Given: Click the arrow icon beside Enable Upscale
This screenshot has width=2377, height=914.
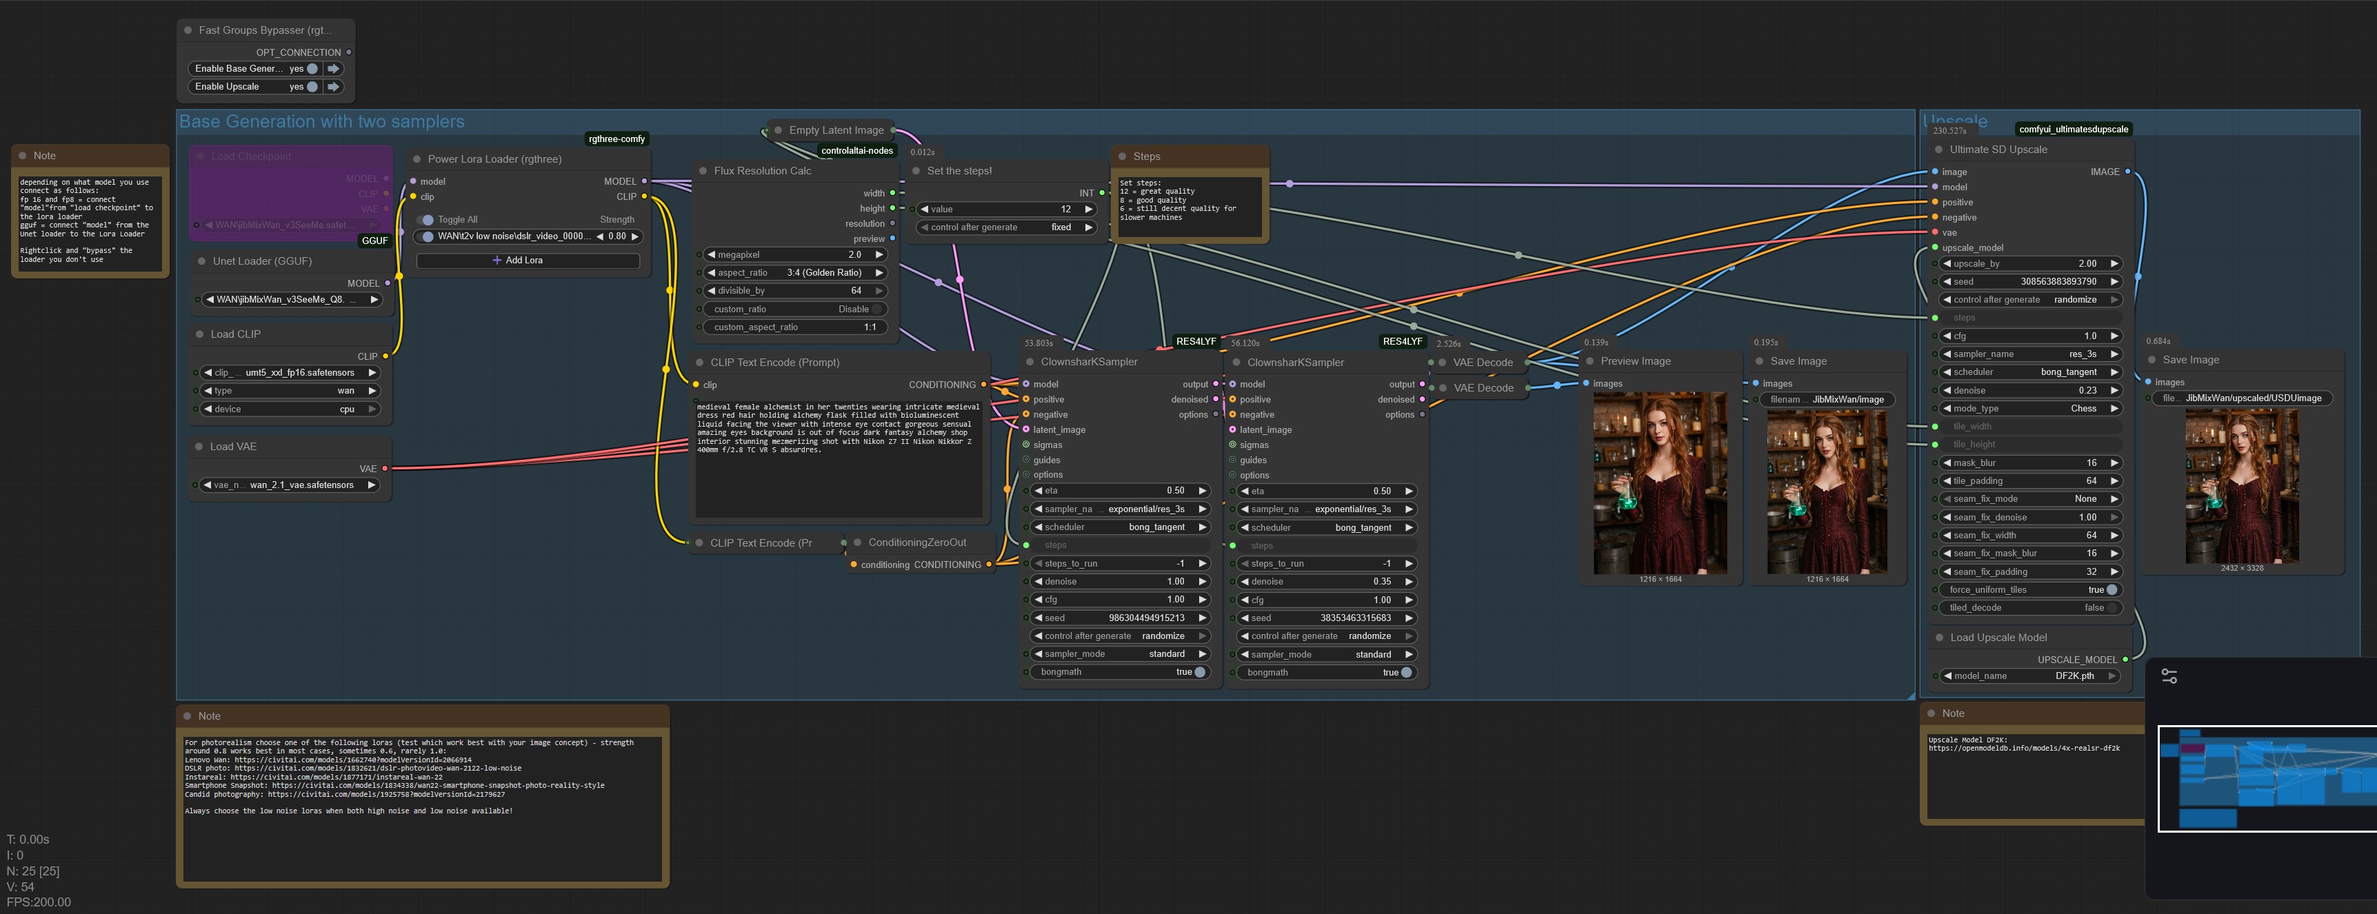Looking at the screenshot, I should [x=334, y=87].
